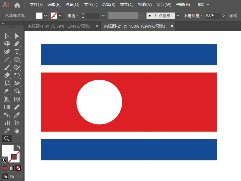Open the 文件(F) menu
The image size is (241, 181).
coord(36,5)
